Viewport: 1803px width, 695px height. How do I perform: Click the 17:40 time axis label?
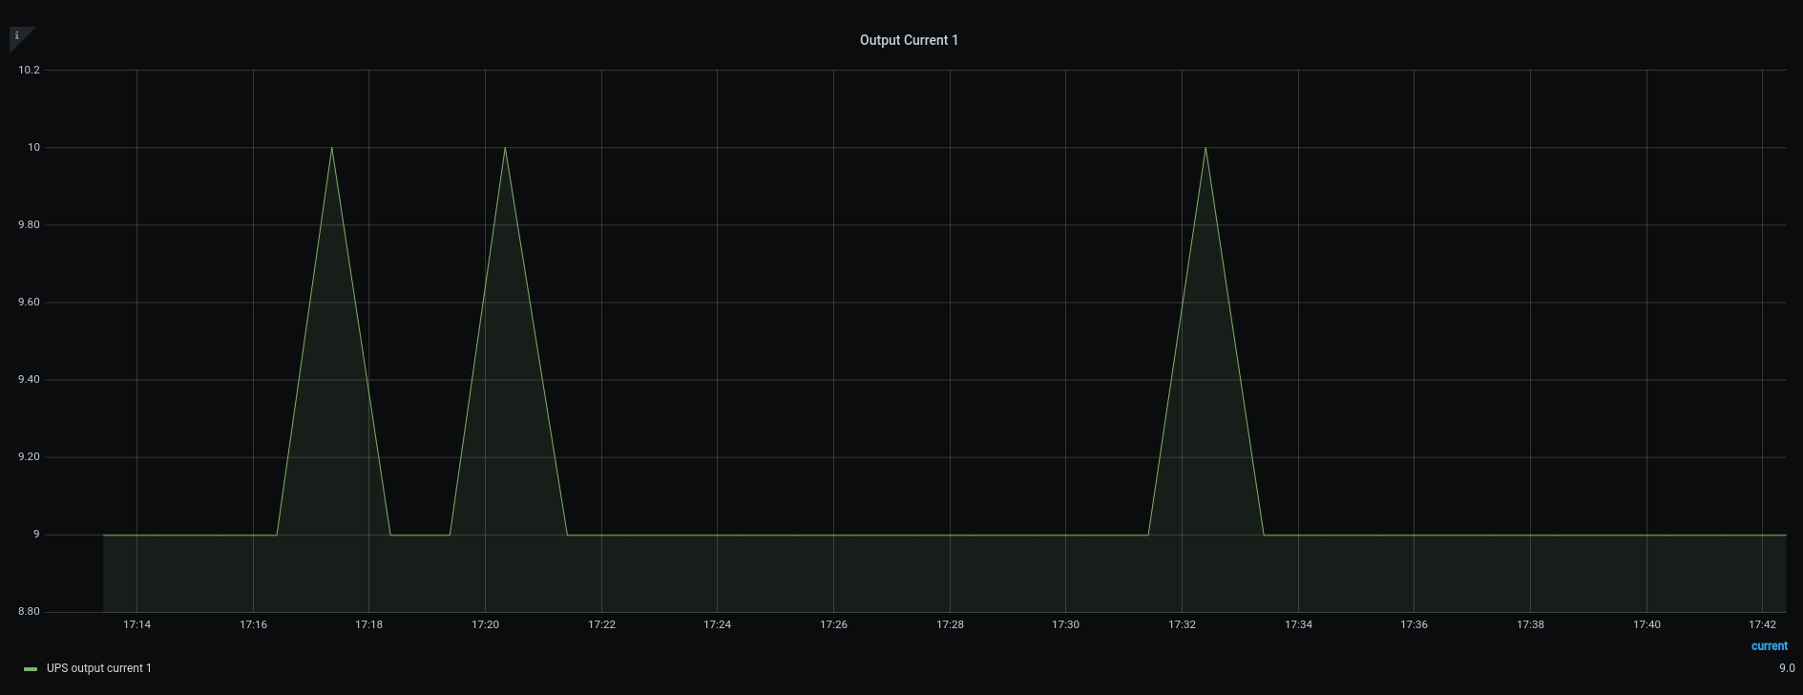click(x=1646, y=625)
